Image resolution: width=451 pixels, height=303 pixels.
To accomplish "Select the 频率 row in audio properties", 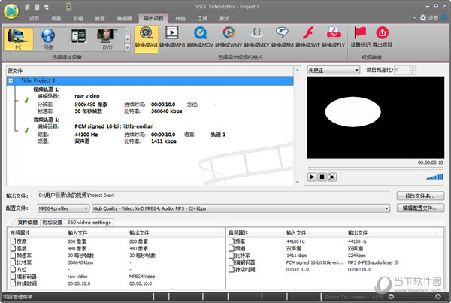I will pyautogui.click(x=335, y=241).
